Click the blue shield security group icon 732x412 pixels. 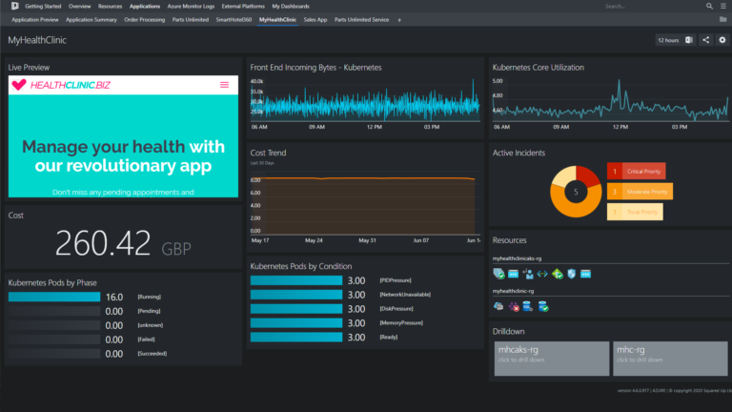[x=572, y=274]
